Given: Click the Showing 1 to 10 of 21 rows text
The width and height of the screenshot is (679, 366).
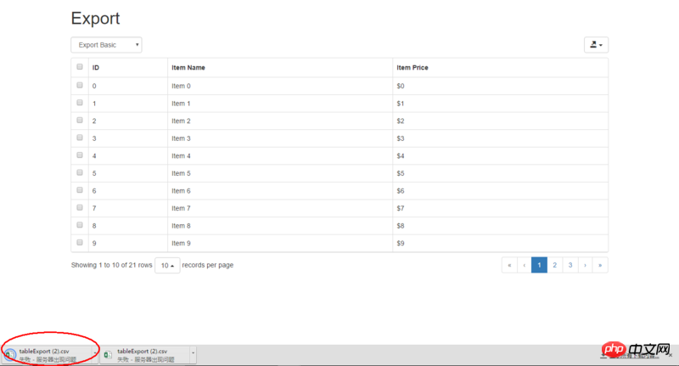Looking at the screenshot, I should [112, 265].
